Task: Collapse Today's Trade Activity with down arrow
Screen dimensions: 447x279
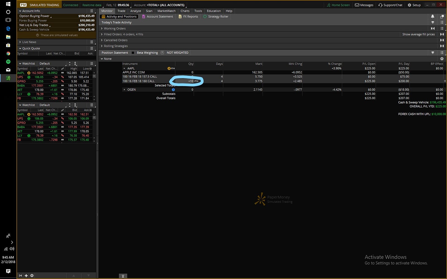Action: click(x=433, y=22)
